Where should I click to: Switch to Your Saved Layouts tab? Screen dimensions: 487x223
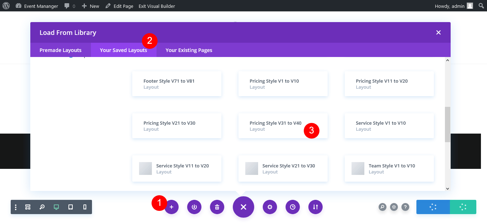[x=123, y=50]
